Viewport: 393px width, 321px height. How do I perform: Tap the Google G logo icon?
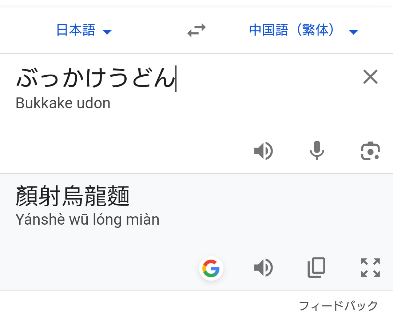pos(211,269)
